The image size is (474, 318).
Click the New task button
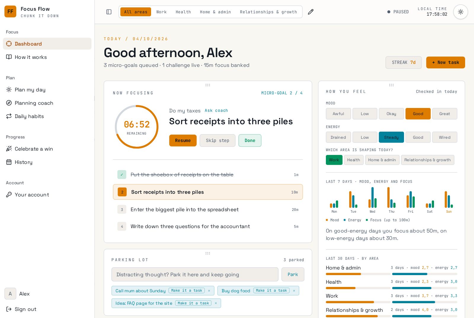[446, 62]
